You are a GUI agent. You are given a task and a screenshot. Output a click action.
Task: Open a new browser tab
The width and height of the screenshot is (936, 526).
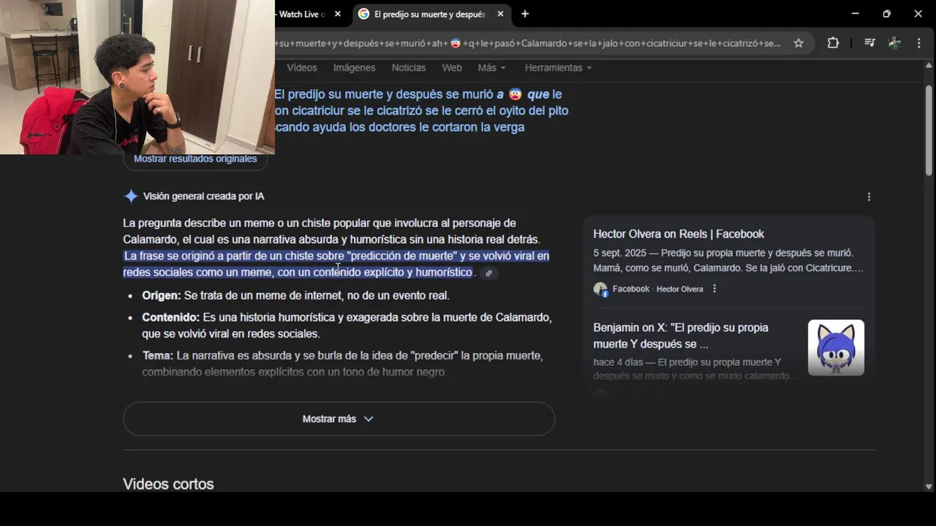click(x=525, y=14)
